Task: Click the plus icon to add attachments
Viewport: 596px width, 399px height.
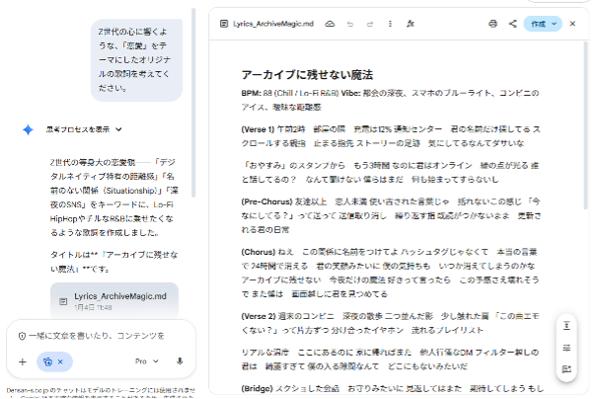Action: pos(22,361)
